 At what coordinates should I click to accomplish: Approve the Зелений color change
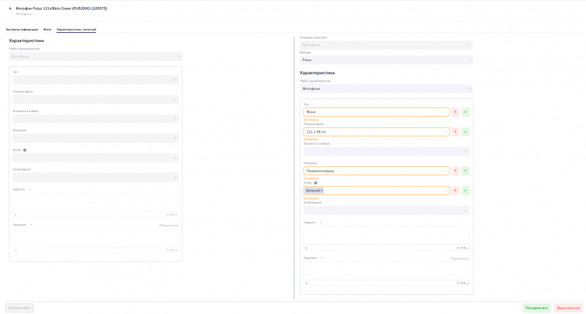[465, 191]
